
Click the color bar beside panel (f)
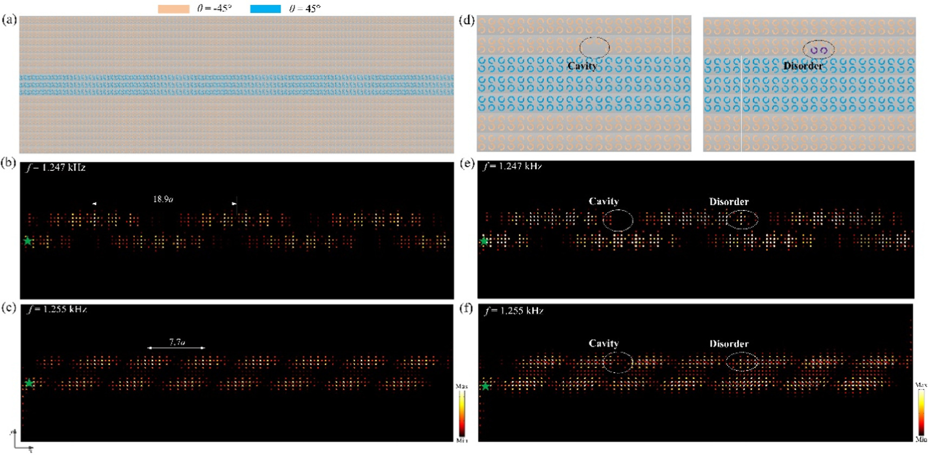pyautogui.click(x=921, y=412)
